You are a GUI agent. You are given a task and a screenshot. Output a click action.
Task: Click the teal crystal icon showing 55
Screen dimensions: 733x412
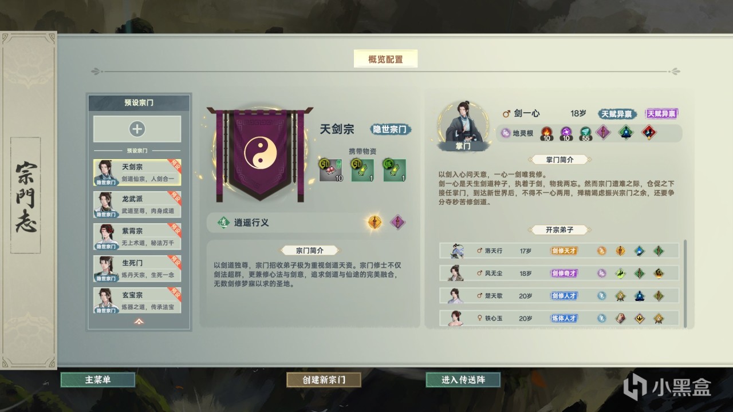coord(584,133)
